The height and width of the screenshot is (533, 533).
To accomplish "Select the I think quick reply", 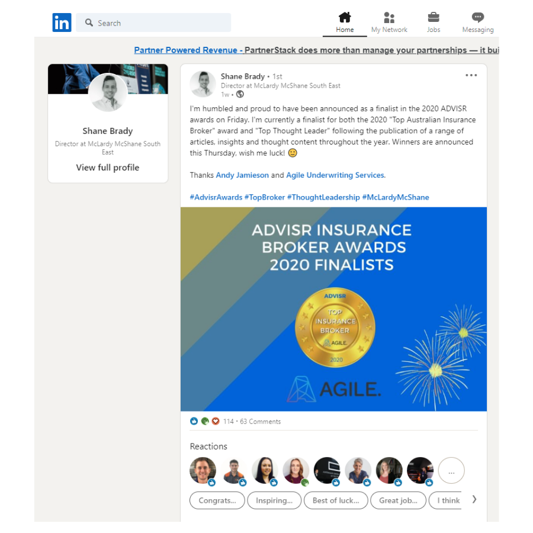I will coord(445,500).
